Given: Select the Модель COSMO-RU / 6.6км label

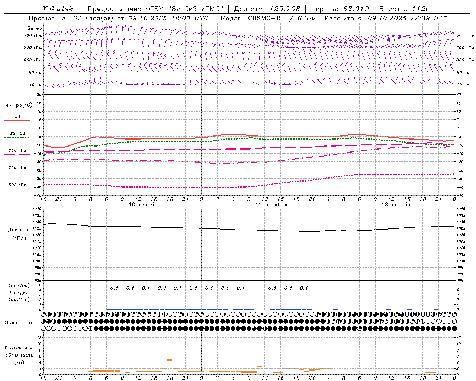Looking at the screenshot, I should (269, 18).
